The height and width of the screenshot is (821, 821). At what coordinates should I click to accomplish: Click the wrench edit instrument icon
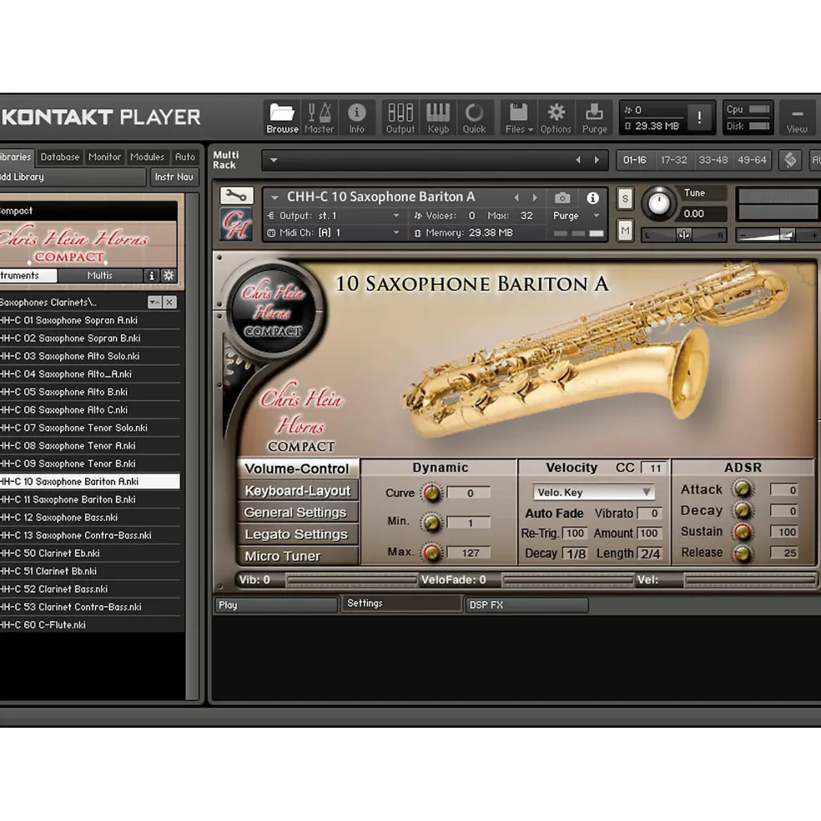(236, 196)
